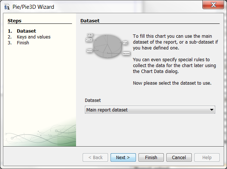Click the 'Fifth' label on the pie chart
The width and height of the screenshot is (227, 169).
[90, 35]
